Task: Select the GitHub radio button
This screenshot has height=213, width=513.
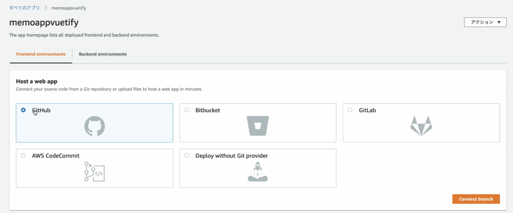Action: coord(23,110)
